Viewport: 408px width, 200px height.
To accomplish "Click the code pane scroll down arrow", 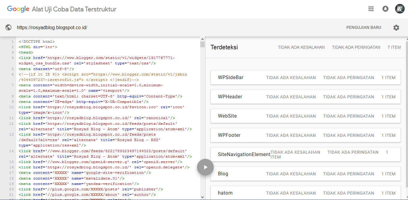I will 202,197.
